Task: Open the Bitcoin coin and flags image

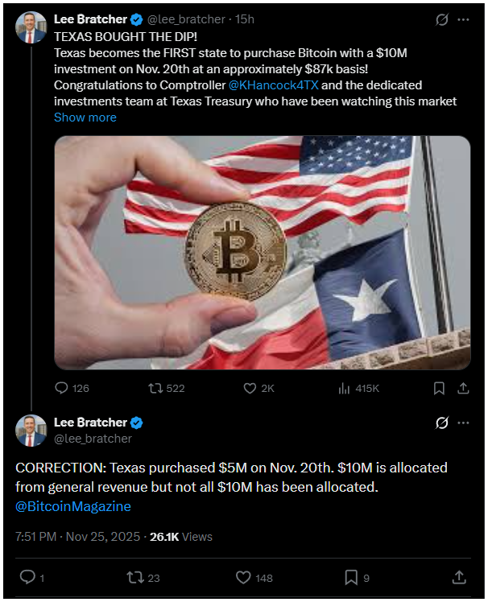Action: [262, 252]
